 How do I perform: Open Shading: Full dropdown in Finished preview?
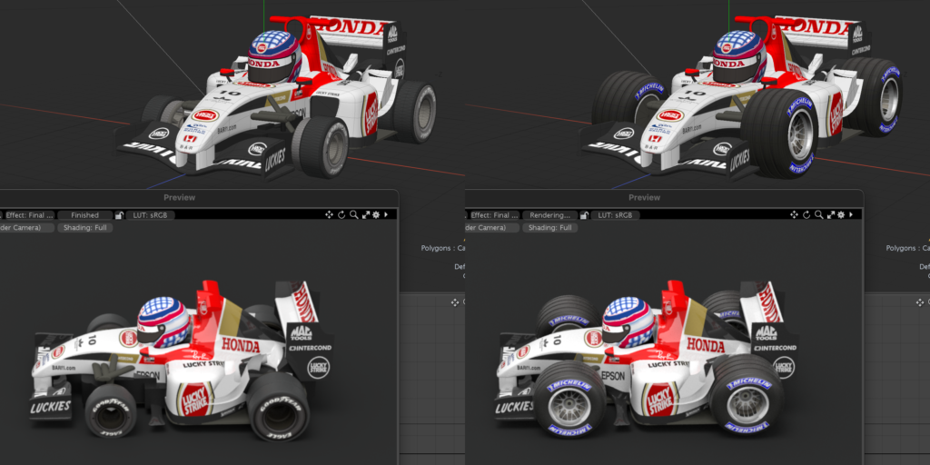click(x=84, y=227)
